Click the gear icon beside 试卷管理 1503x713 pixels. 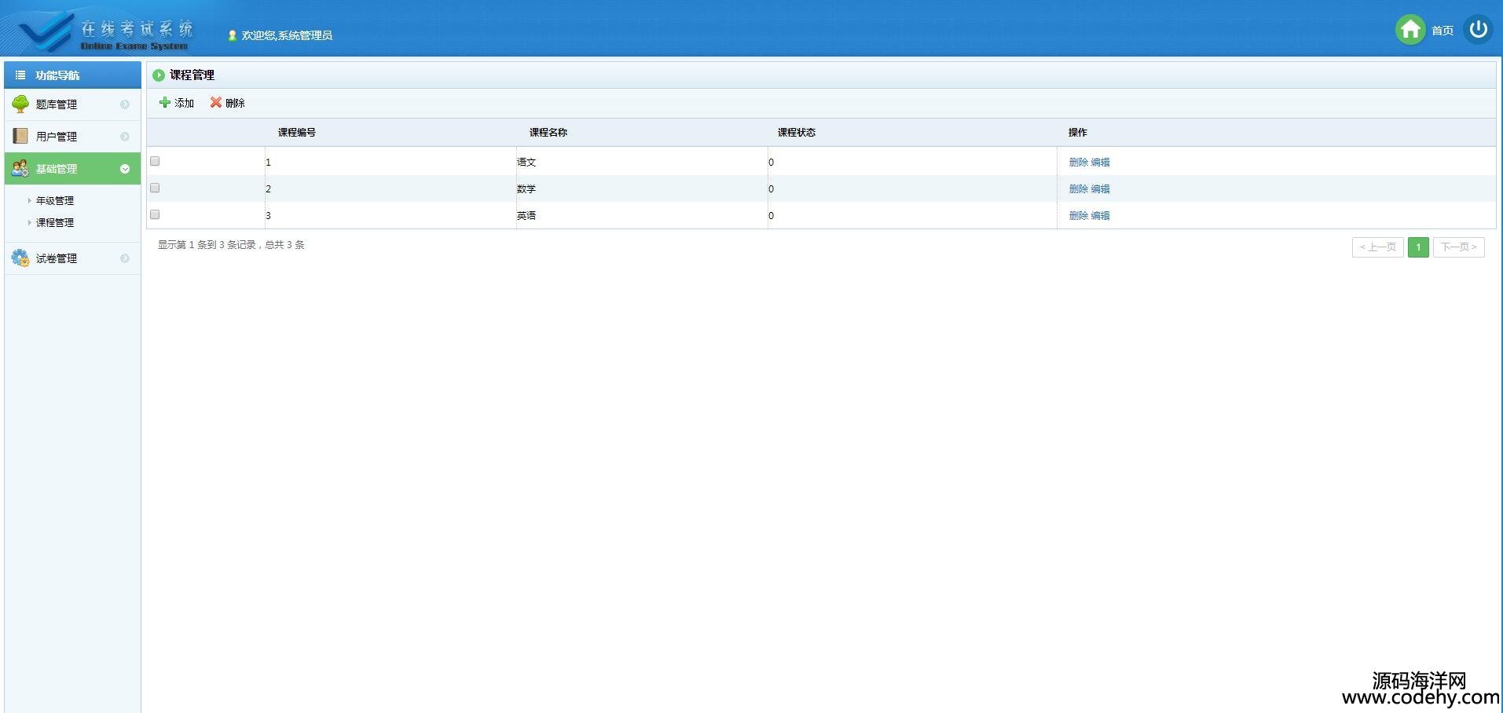pos(20,258)
